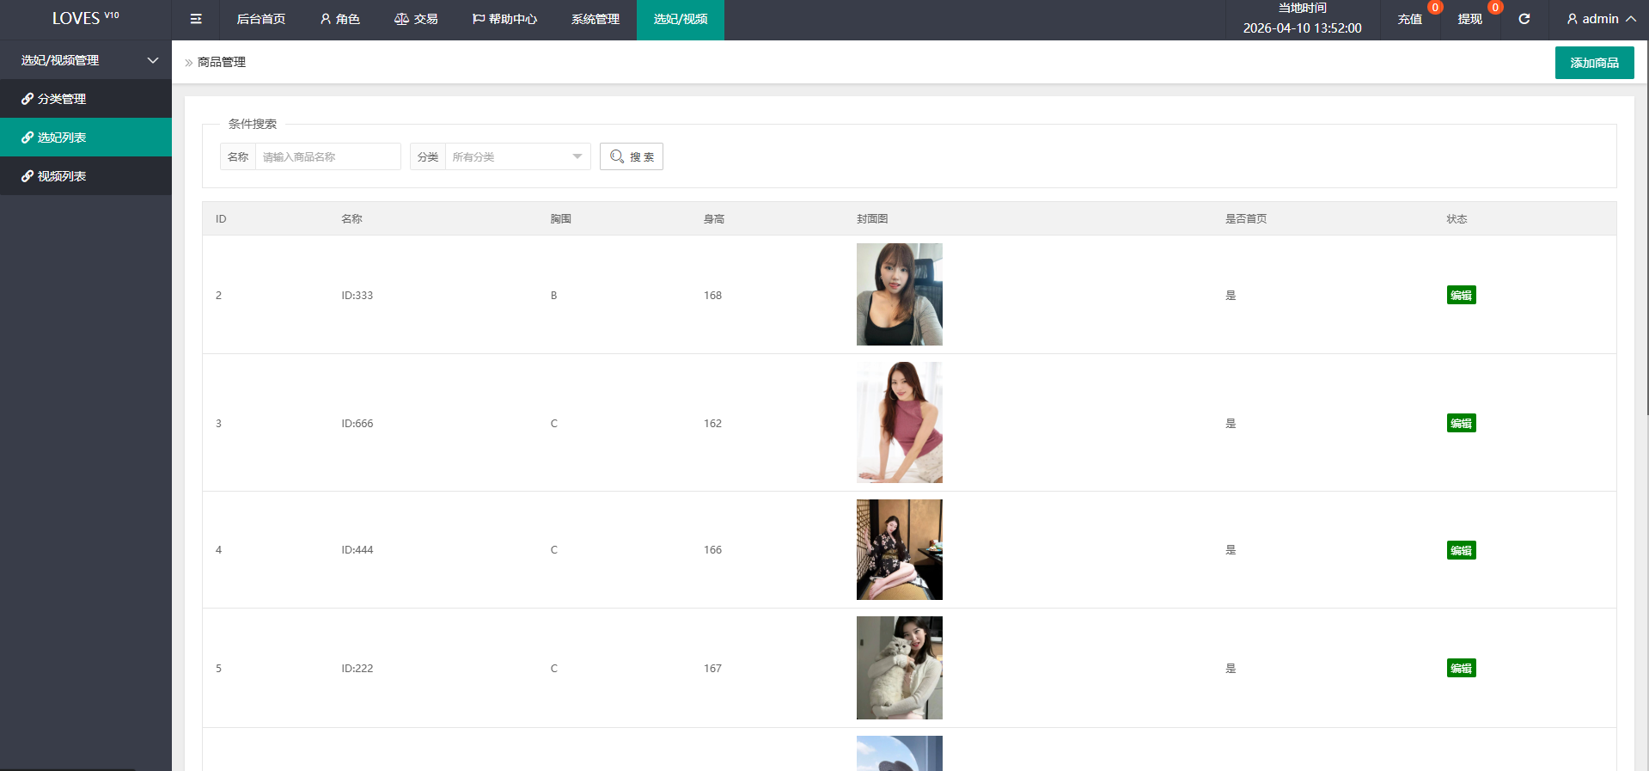The image size is (1649, 771).
Task: Click the 添加商品 button
Action: tap(1594, 63)
